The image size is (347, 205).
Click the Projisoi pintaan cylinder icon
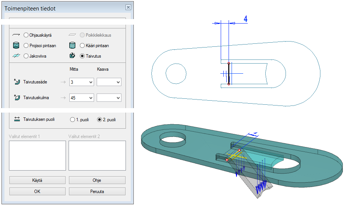[x=16, y=46]
